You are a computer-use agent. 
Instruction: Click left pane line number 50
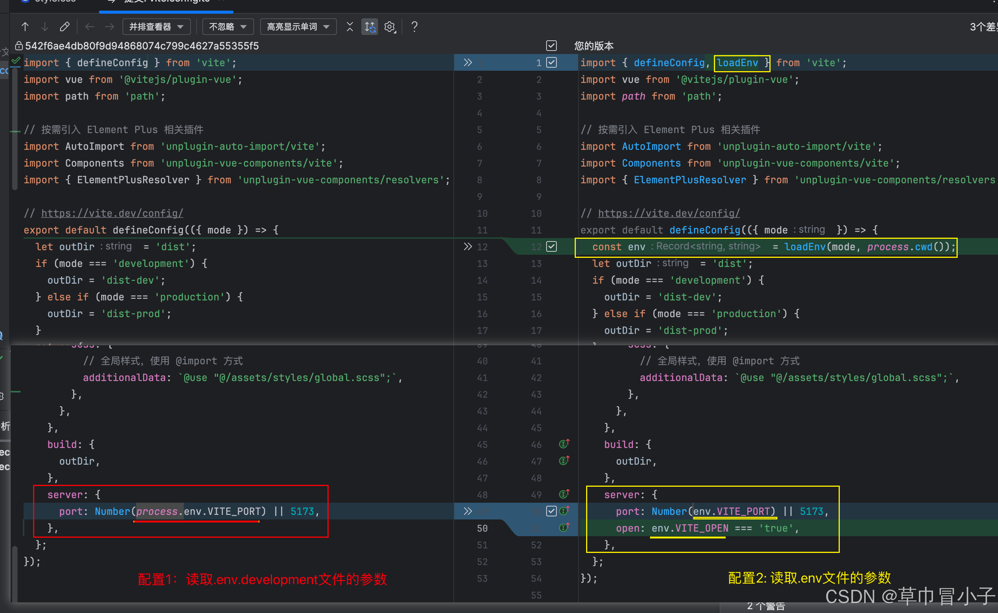(x=482, y=528)
